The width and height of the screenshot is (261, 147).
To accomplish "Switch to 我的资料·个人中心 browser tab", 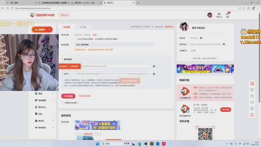I will (x=86, y=3).
